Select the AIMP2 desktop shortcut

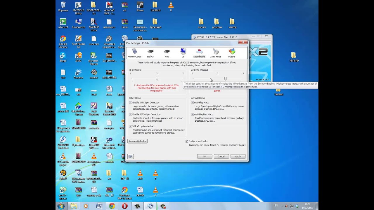(63, 175)
